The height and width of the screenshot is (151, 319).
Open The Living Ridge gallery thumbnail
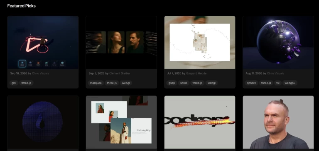tap(121, 122)
